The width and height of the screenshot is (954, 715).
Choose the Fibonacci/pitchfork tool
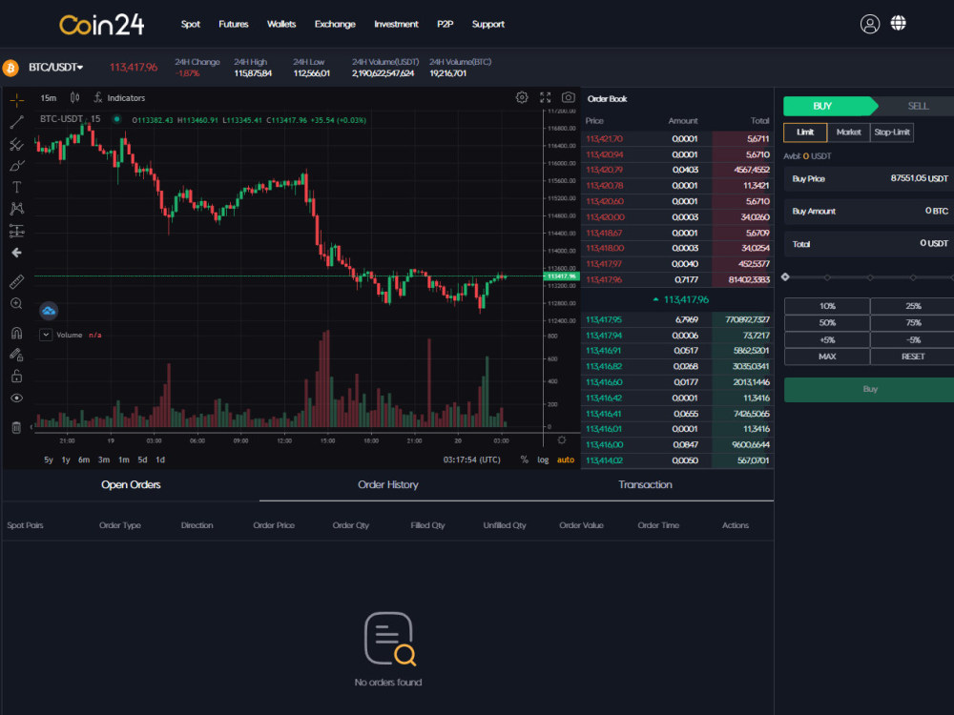pyautogui.click(x=16, y=144)
